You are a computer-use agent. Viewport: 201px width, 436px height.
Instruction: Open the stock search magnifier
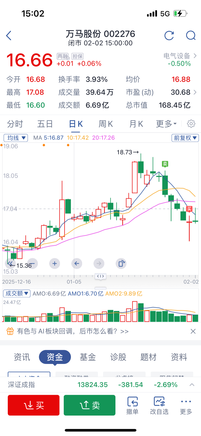(x=191, y=35)
